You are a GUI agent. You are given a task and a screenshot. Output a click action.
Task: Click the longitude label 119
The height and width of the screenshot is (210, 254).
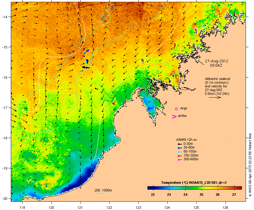(x=22, y=208)
